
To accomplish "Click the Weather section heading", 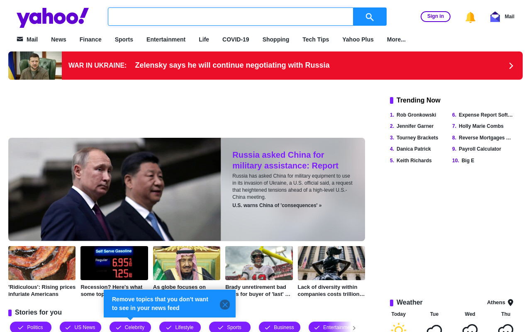I will tap(409, 303).
